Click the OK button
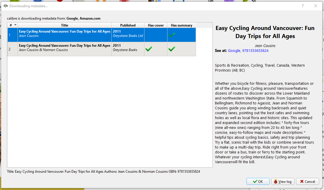 coord(258,181)
